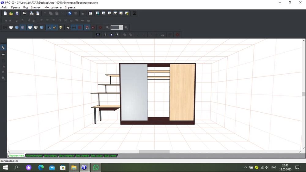Viewport: 306px width, 172px height.
Task: Click the mirrored wardrobe door in viewport
Action: 134,92
